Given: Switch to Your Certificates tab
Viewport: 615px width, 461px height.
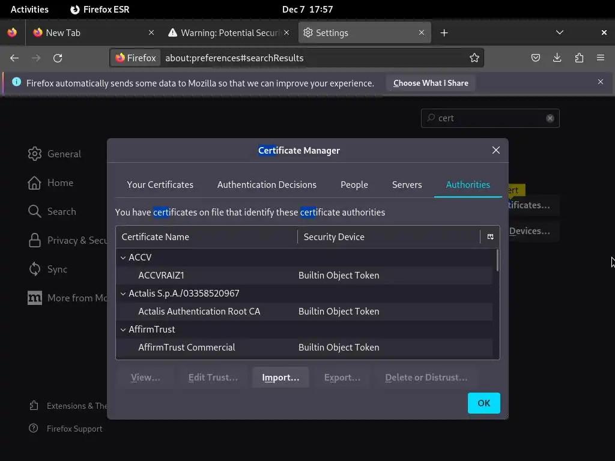Looking at the screenshot, I should [x=160, y=185].
